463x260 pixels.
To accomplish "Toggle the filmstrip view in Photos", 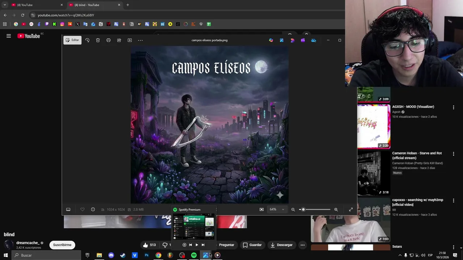I will [68, 209].
